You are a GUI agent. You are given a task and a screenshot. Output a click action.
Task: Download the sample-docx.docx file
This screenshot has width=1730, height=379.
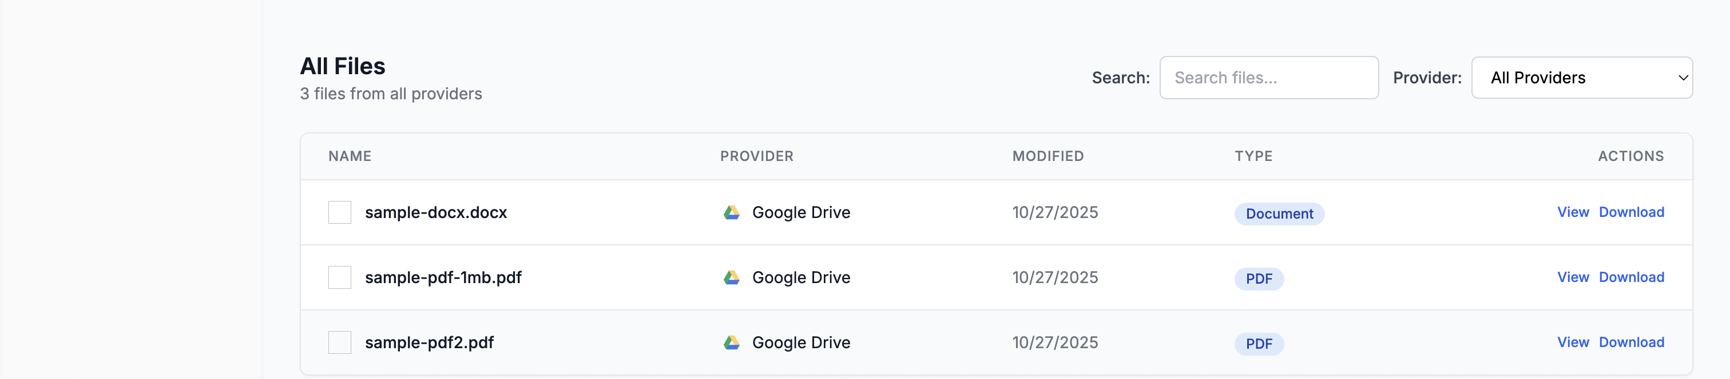1632,212
